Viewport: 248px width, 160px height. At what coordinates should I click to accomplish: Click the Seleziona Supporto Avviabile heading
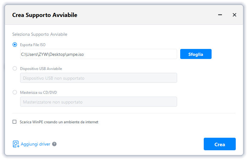pos(40,34)
